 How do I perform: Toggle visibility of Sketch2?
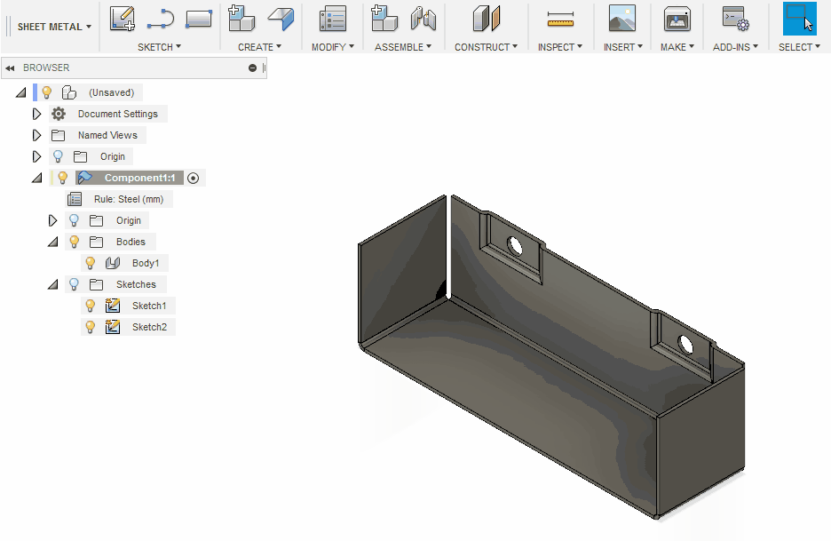click(90, 327)
